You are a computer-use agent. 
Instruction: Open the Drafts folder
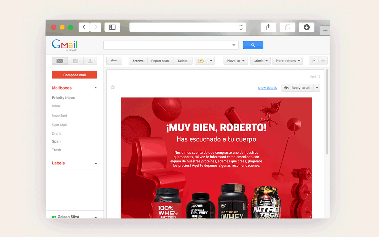pos(57,133)
